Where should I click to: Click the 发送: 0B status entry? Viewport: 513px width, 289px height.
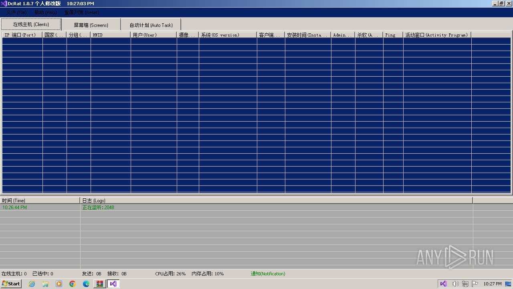click(x=92, y=274)
